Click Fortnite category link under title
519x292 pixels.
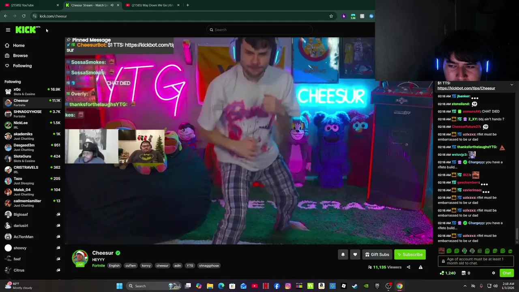coord(99,266)
